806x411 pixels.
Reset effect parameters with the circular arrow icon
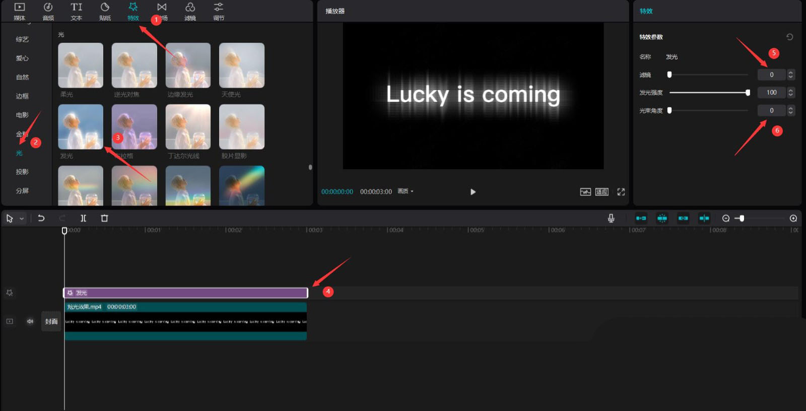click(789, 37)
